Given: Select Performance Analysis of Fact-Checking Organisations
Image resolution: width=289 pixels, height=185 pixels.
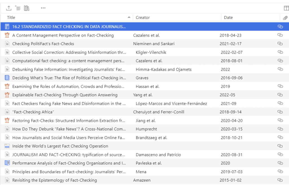Looking at the screenshot, I should coord(69,163).
